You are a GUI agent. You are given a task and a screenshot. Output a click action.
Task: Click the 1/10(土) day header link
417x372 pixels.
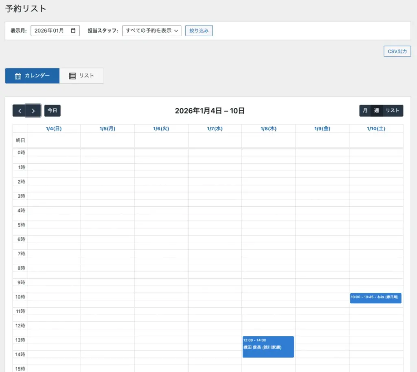pos(376,129)
